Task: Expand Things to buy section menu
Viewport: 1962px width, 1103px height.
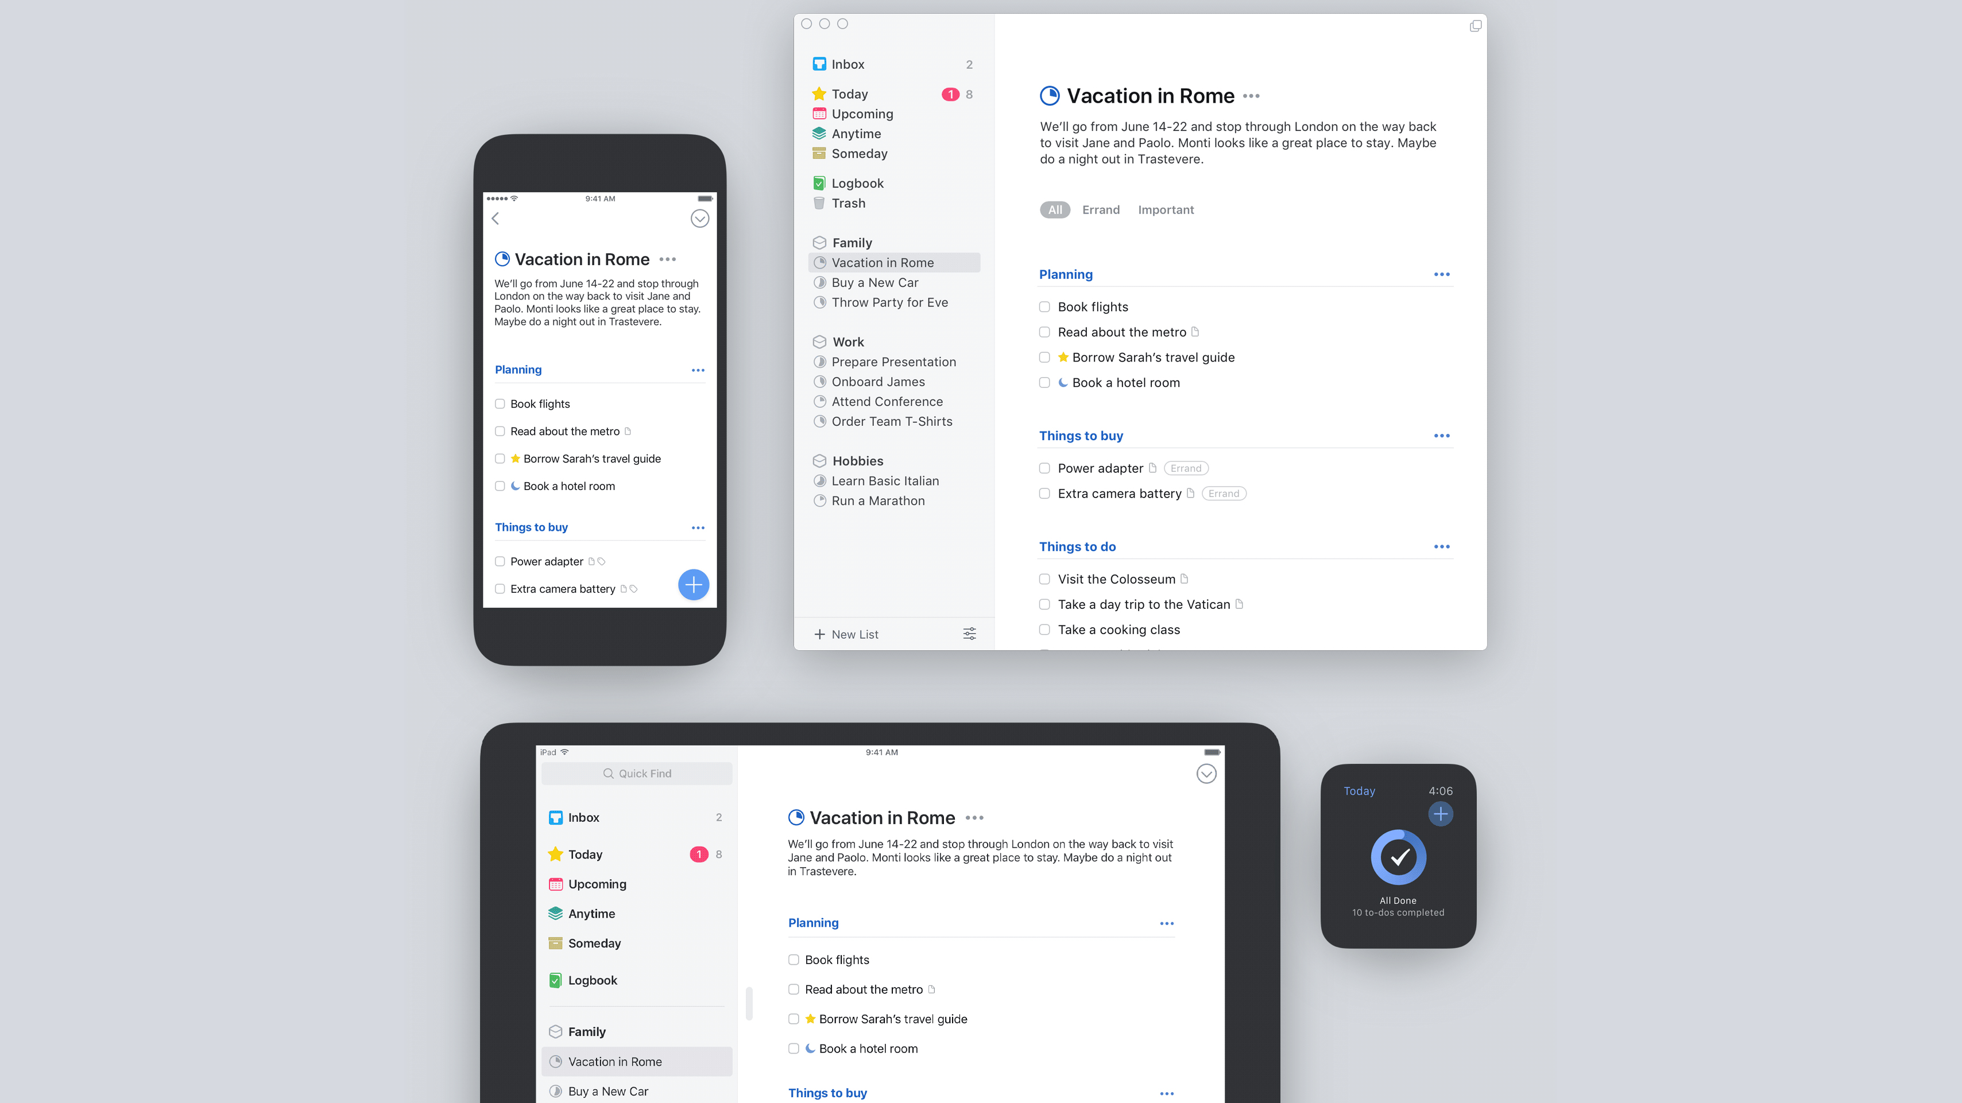Action: click(1442, 435)
